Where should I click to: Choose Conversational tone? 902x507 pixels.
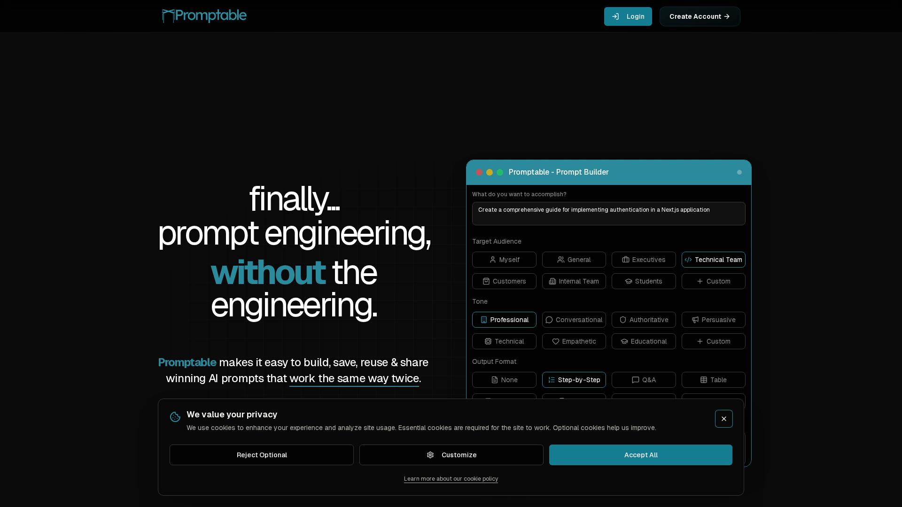click(574, 320)
